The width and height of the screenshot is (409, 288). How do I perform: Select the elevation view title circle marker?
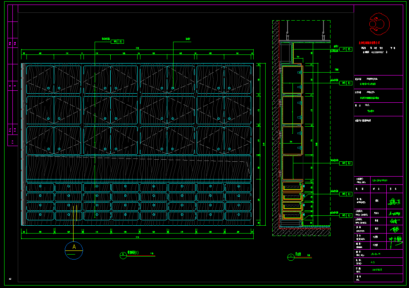coord(123,256)
